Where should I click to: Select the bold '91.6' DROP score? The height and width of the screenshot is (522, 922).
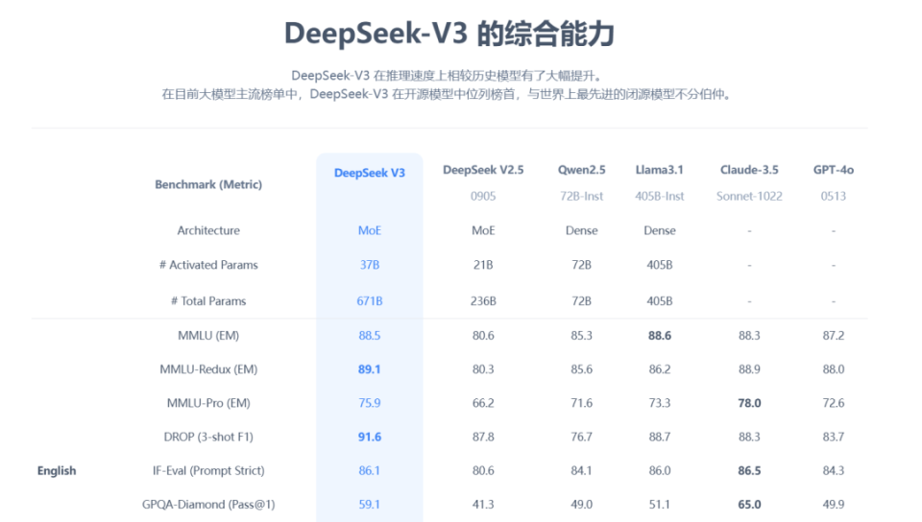click(x=369, y=437)
